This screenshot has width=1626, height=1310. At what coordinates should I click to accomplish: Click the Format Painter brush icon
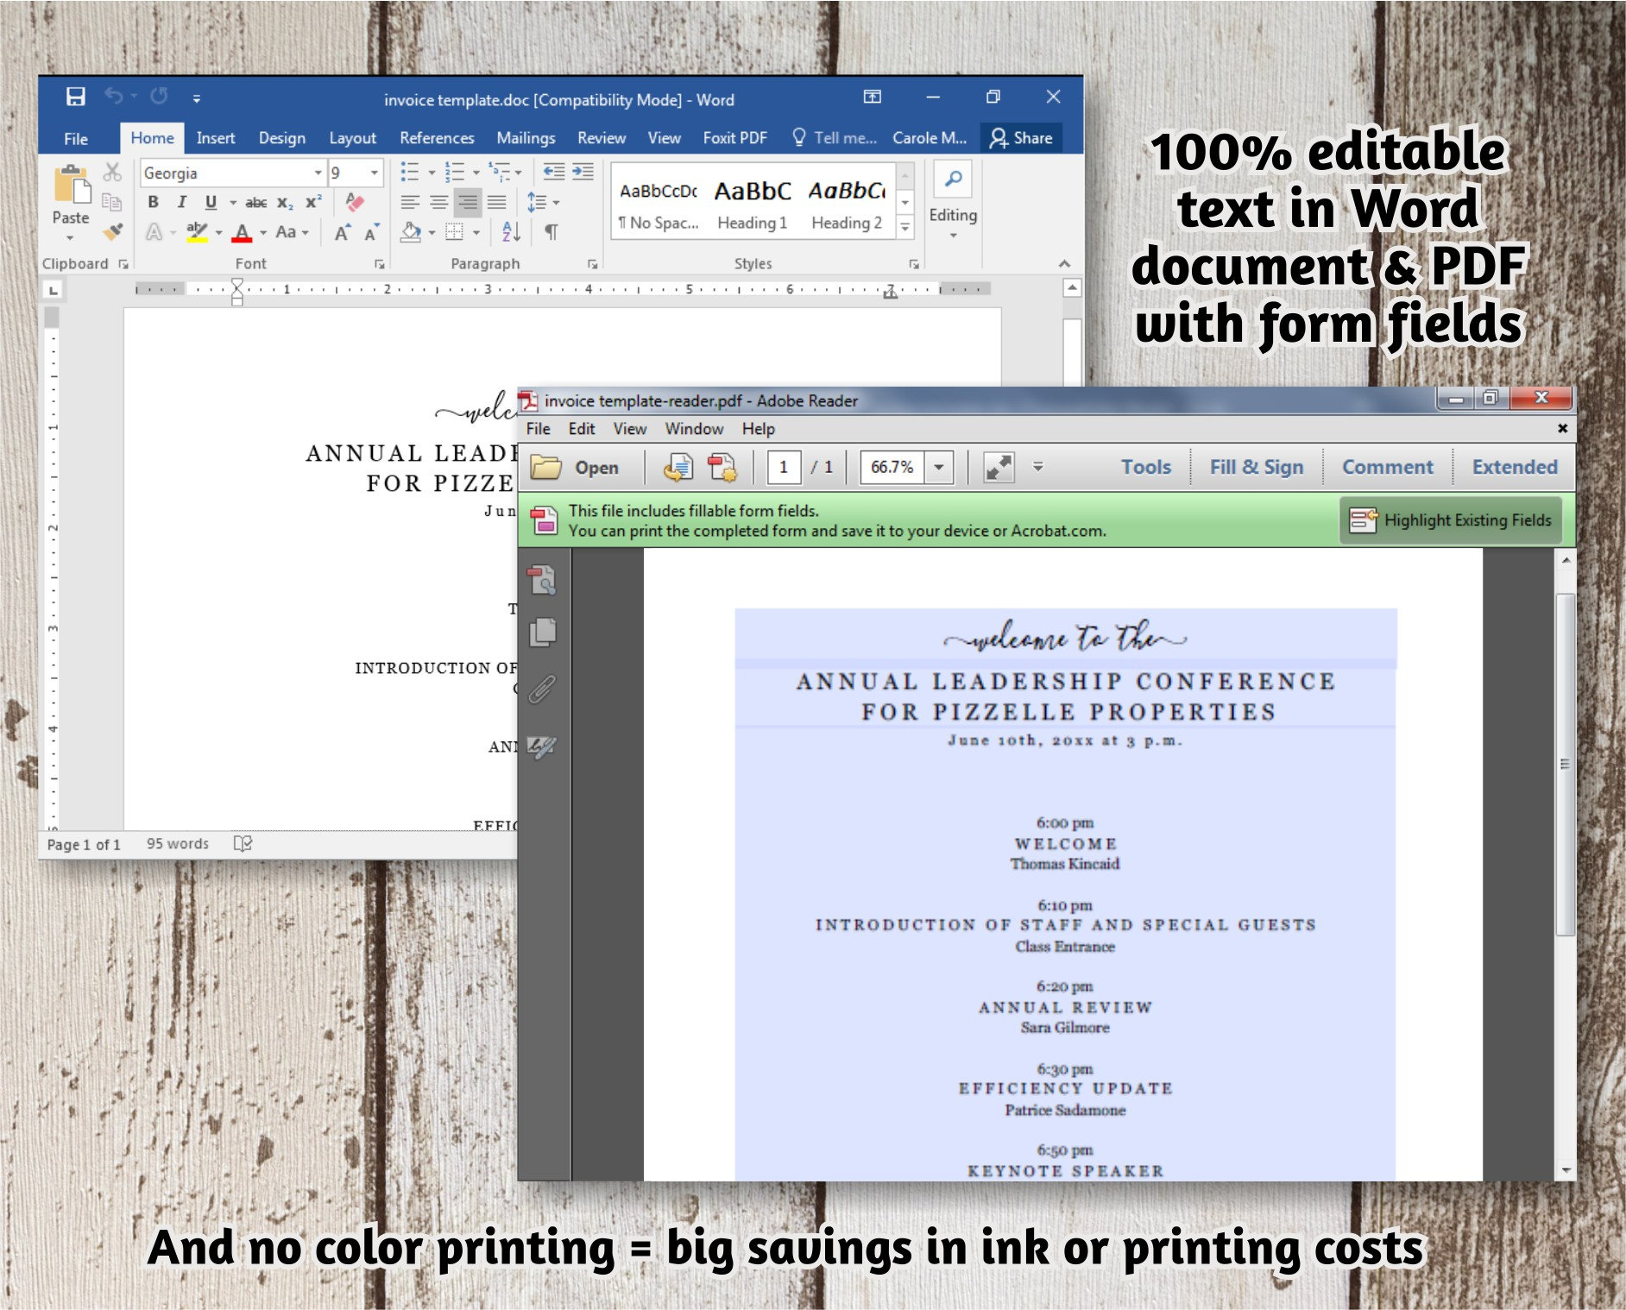click(x=112, y=231)
